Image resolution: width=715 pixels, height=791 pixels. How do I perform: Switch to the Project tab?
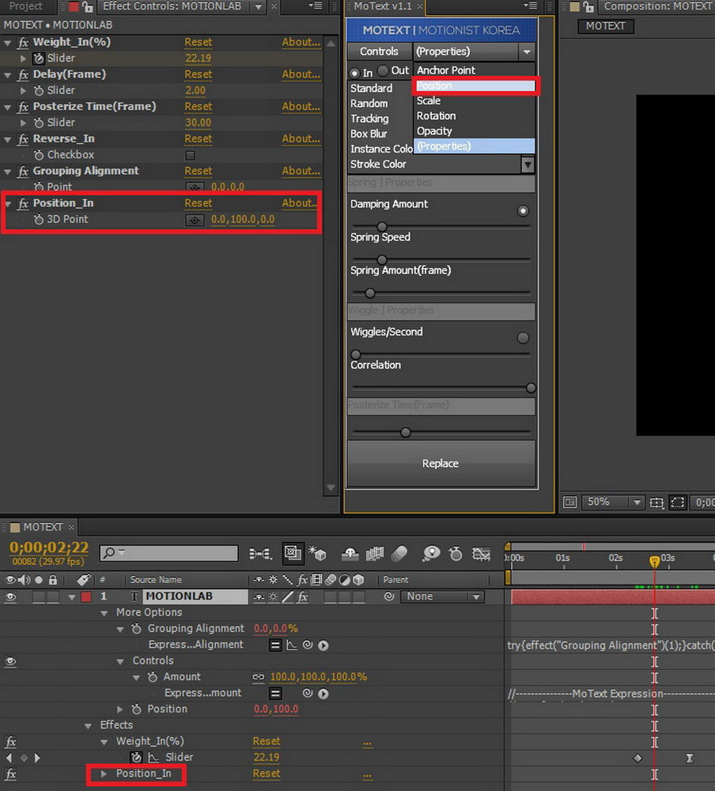pyautogui.click(x=26, y=6)
